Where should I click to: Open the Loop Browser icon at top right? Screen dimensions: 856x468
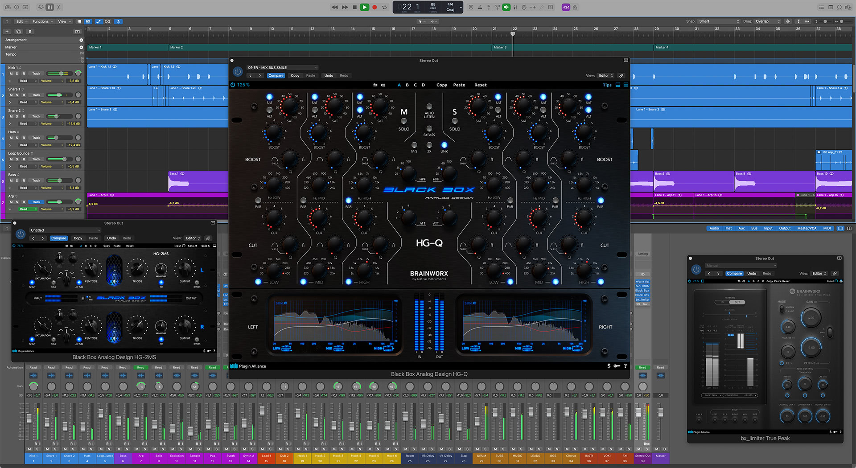[x=840, y=7]
